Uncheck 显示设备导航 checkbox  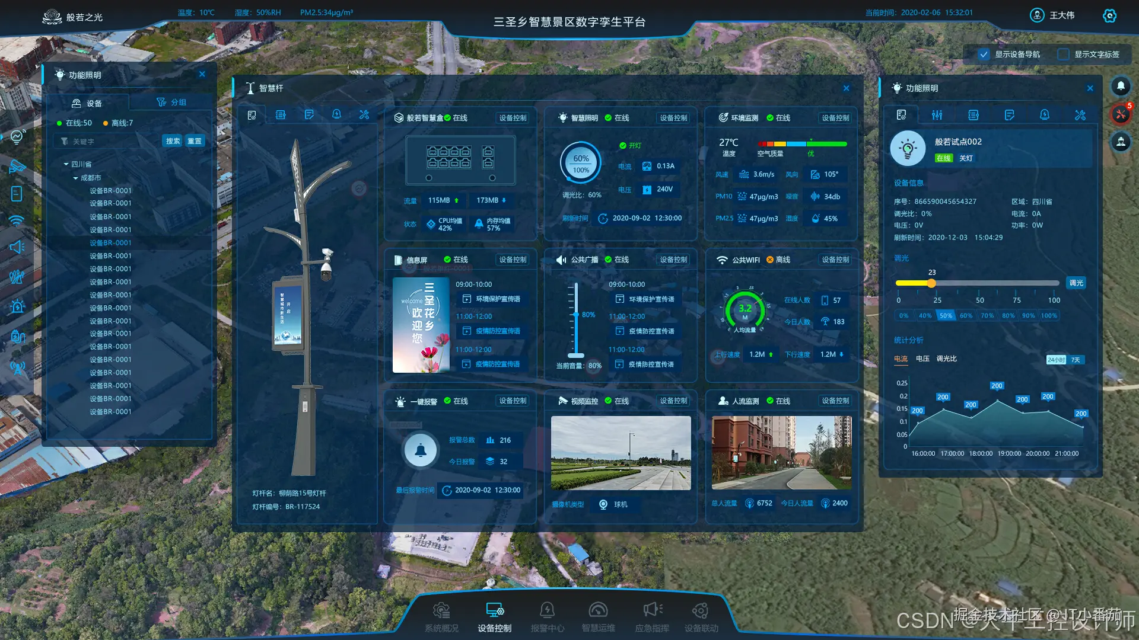tap(984, 55)
